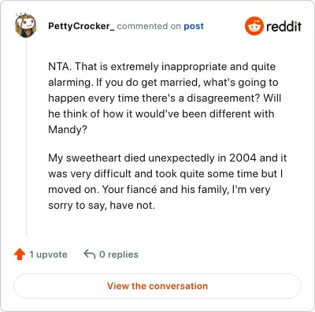Click the View the conversation button
This screenshot has height=312, width=315.
[157, 286]
